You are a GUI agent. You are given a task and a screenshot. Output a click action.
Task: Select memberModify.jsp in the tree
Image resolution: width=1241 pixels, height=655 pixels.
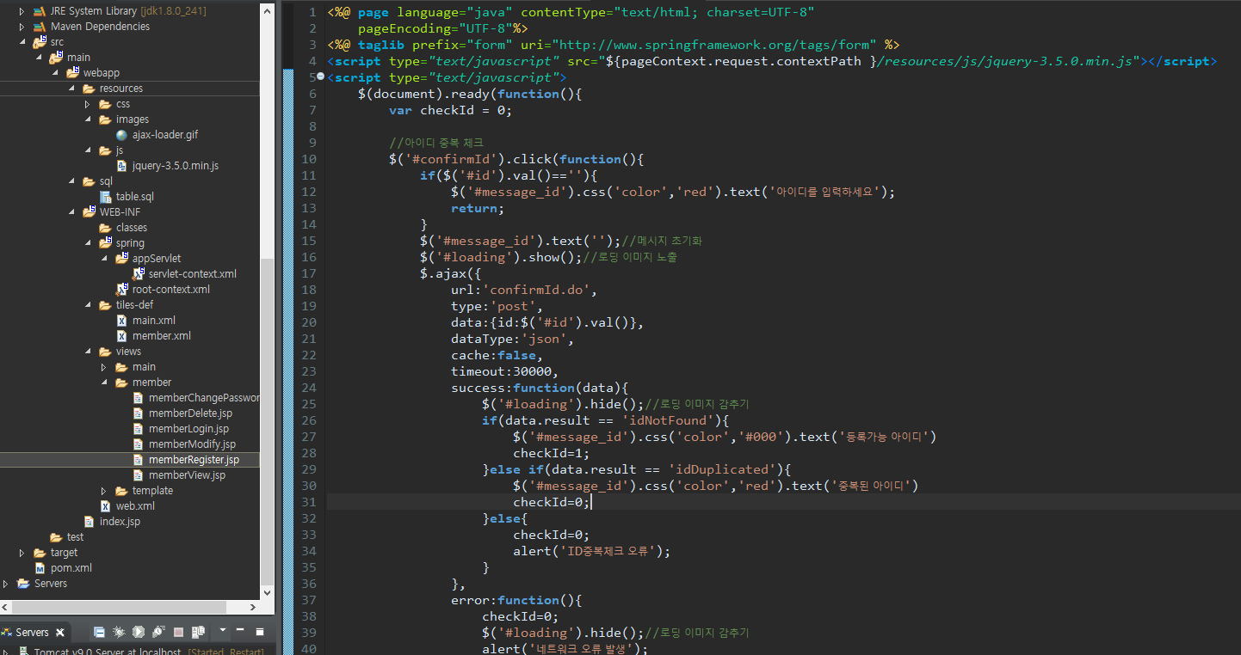[192, 444]
